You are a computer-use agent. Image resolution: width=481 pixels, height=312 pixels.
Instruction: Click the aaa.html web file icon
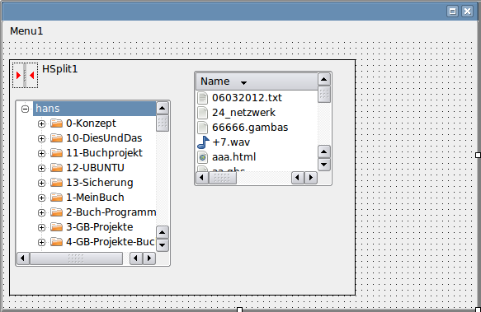click(x=202, y=157)
